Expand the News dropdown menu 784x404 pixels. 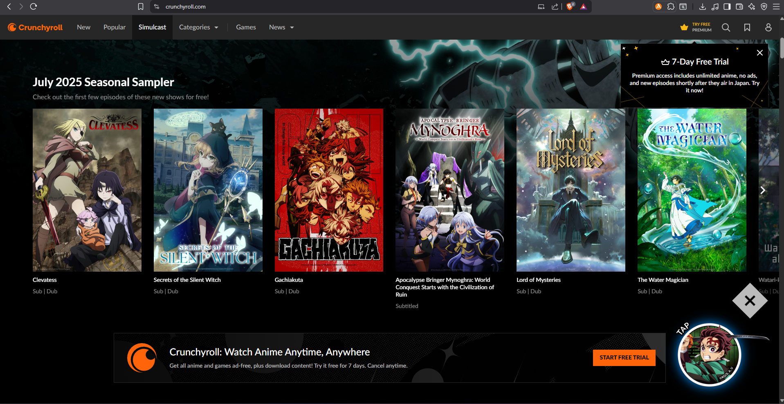point(281,27)
